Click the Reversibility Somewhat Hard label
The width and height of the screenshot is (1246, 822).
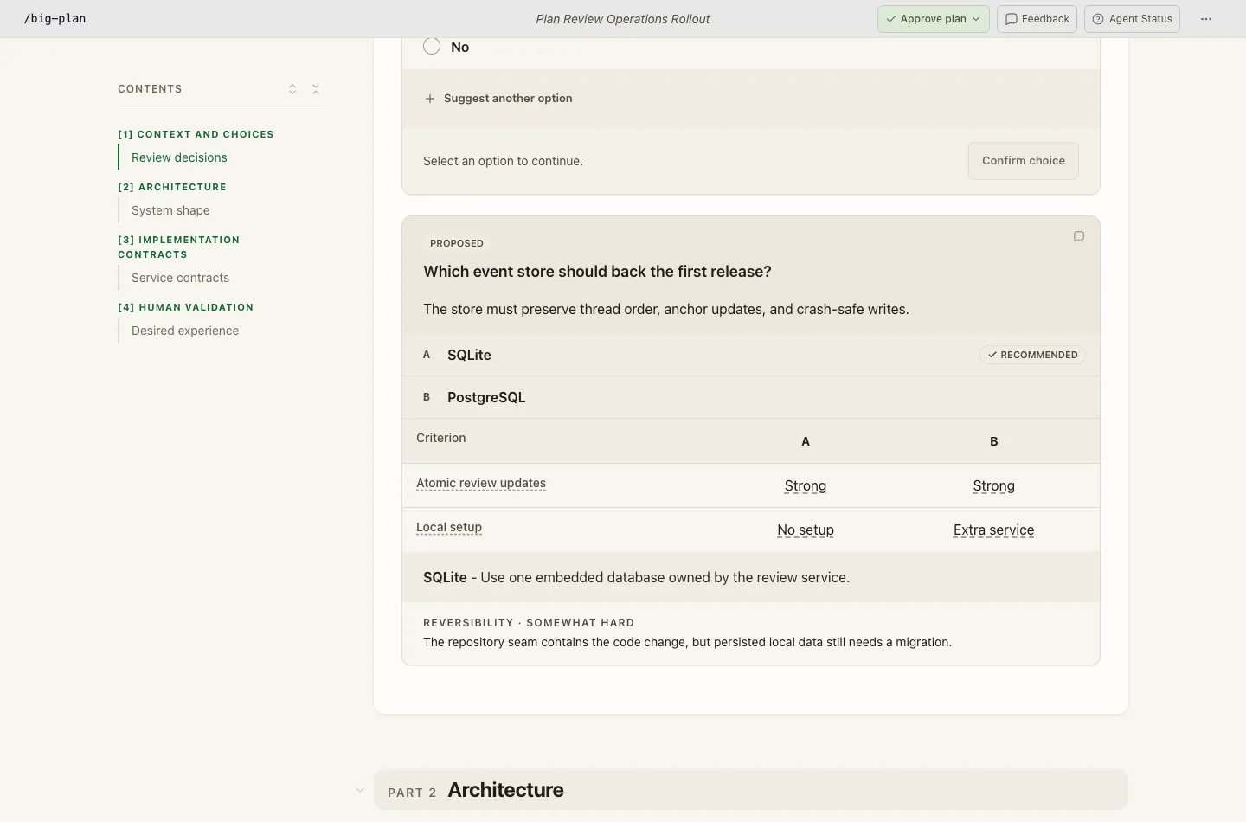(529, 623)
